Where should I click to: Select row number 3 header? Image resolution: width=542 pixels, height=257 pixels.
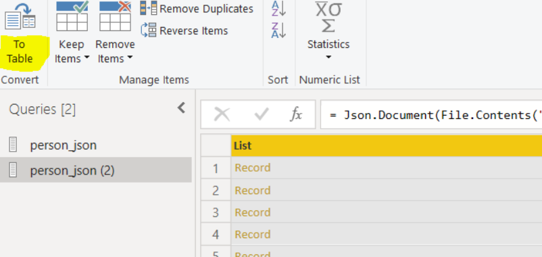[216, 212]
